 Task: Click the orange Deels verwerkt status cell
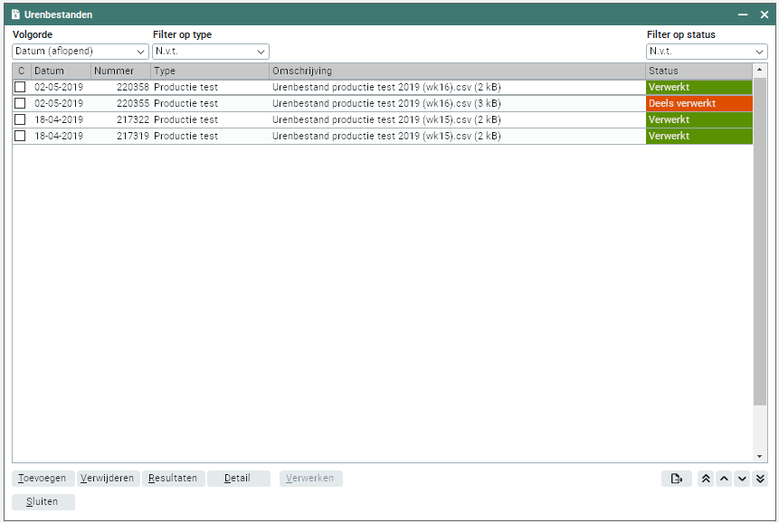pos(698,104)
